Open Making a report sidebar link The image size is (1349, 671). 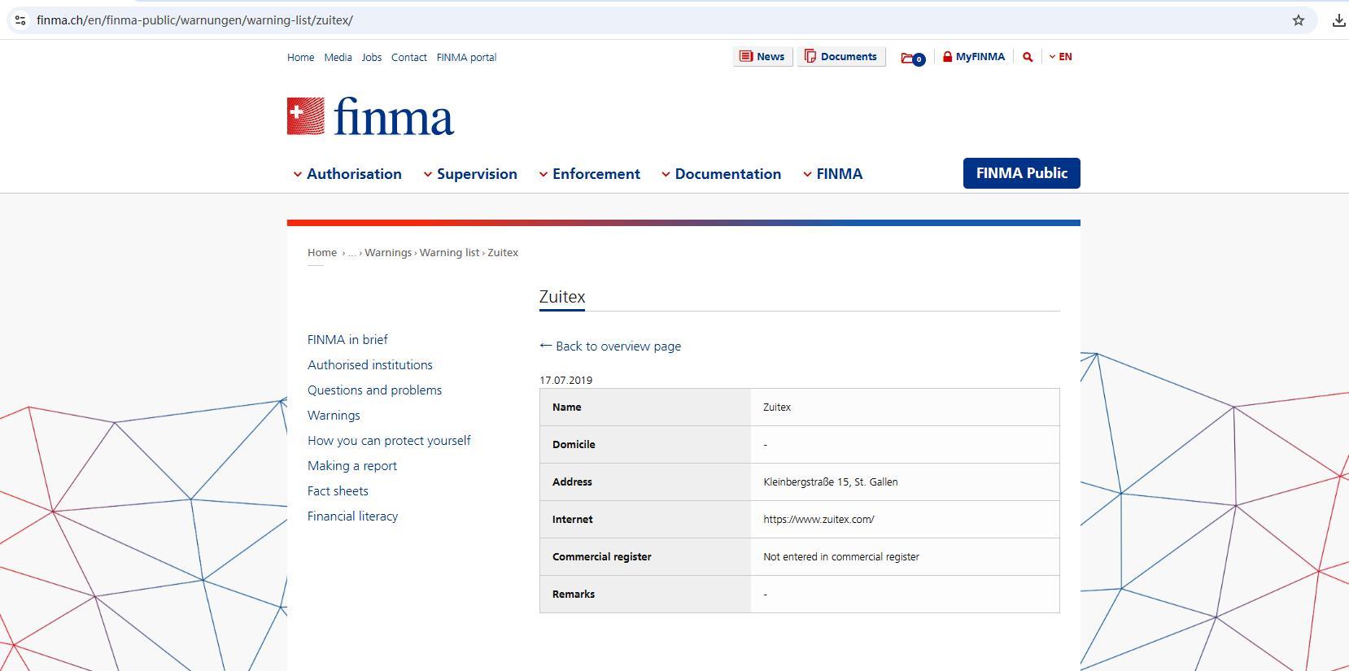(352, 466)
